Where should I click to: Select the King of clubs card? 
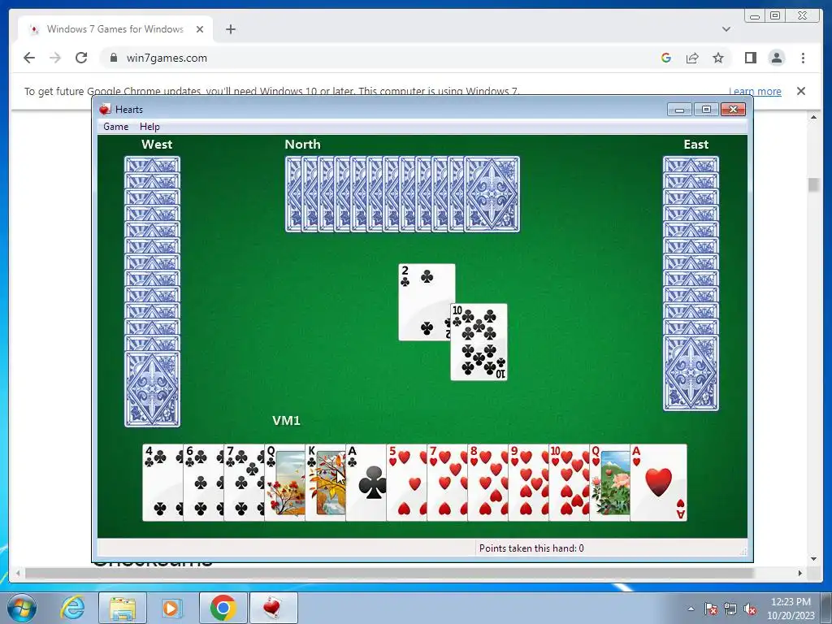click(325, 483)
